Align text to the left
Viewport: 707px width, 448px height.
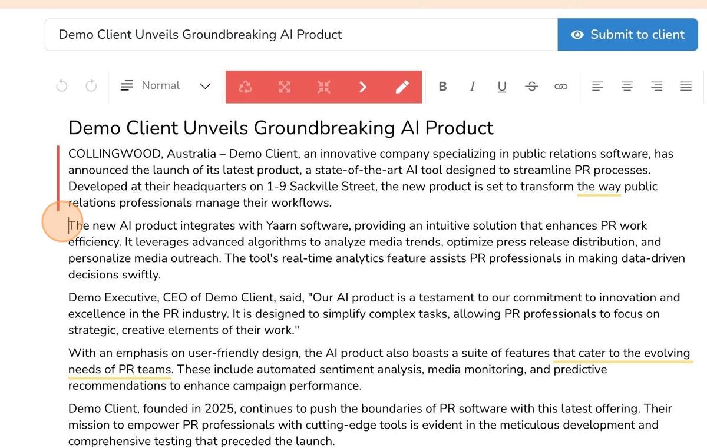pyautogui.click(x=597, y=87)
